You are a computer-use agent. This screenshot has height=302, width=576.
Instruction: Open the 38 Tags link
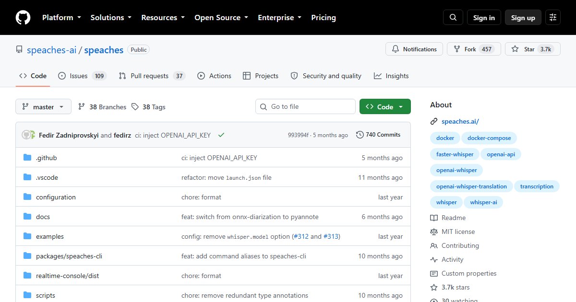148,107
